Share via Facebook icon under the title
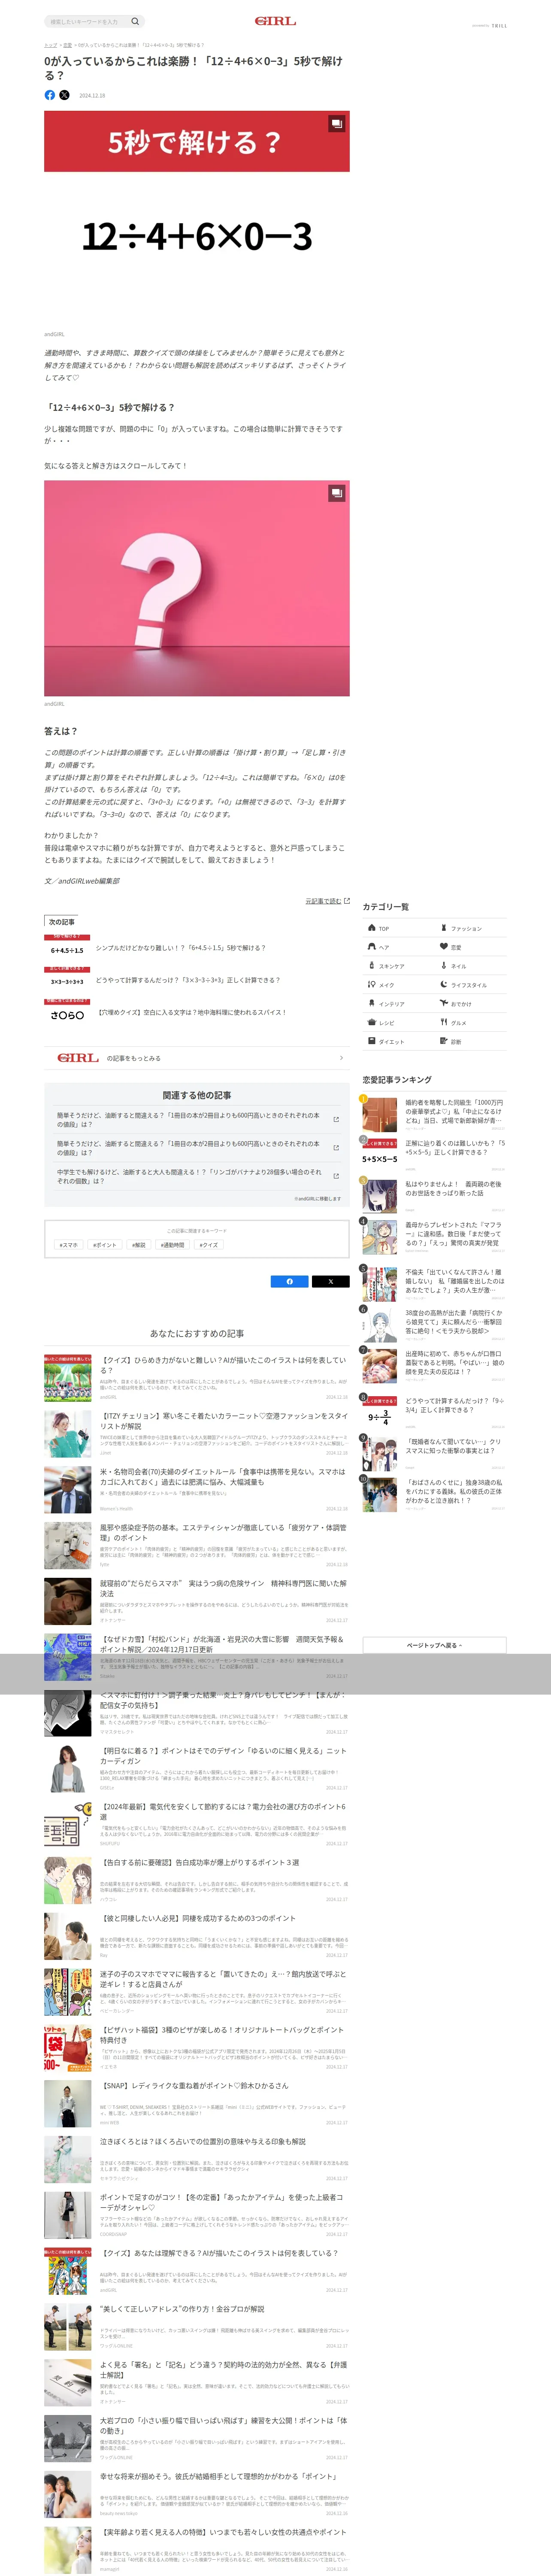Image resolution: width=551 pixels, height=2576 pixels. pyautogui.click(x=50, y=95)
